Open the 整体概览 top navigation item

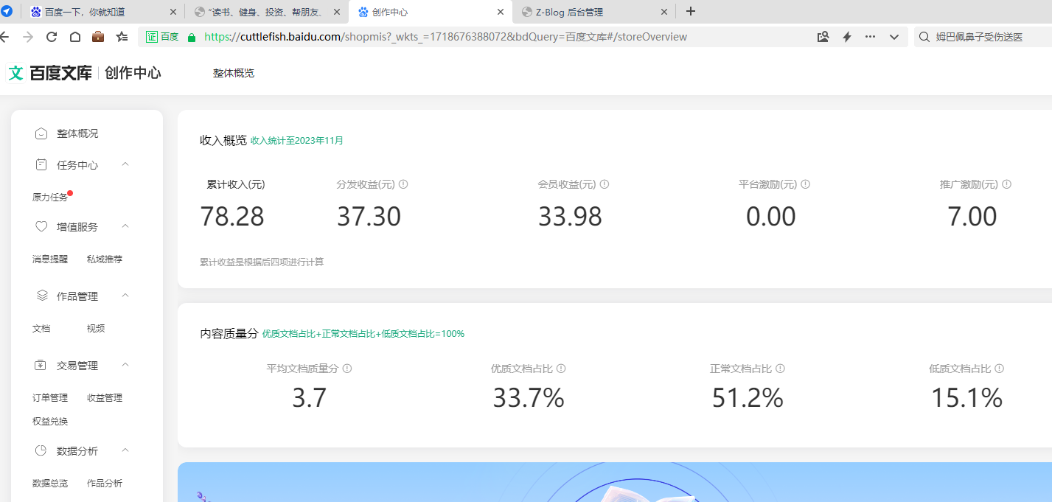click(x=234, y=73)
